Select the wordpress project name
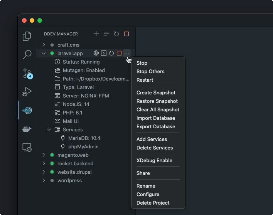Screen dimensions: 273x215 pos(69,181)
